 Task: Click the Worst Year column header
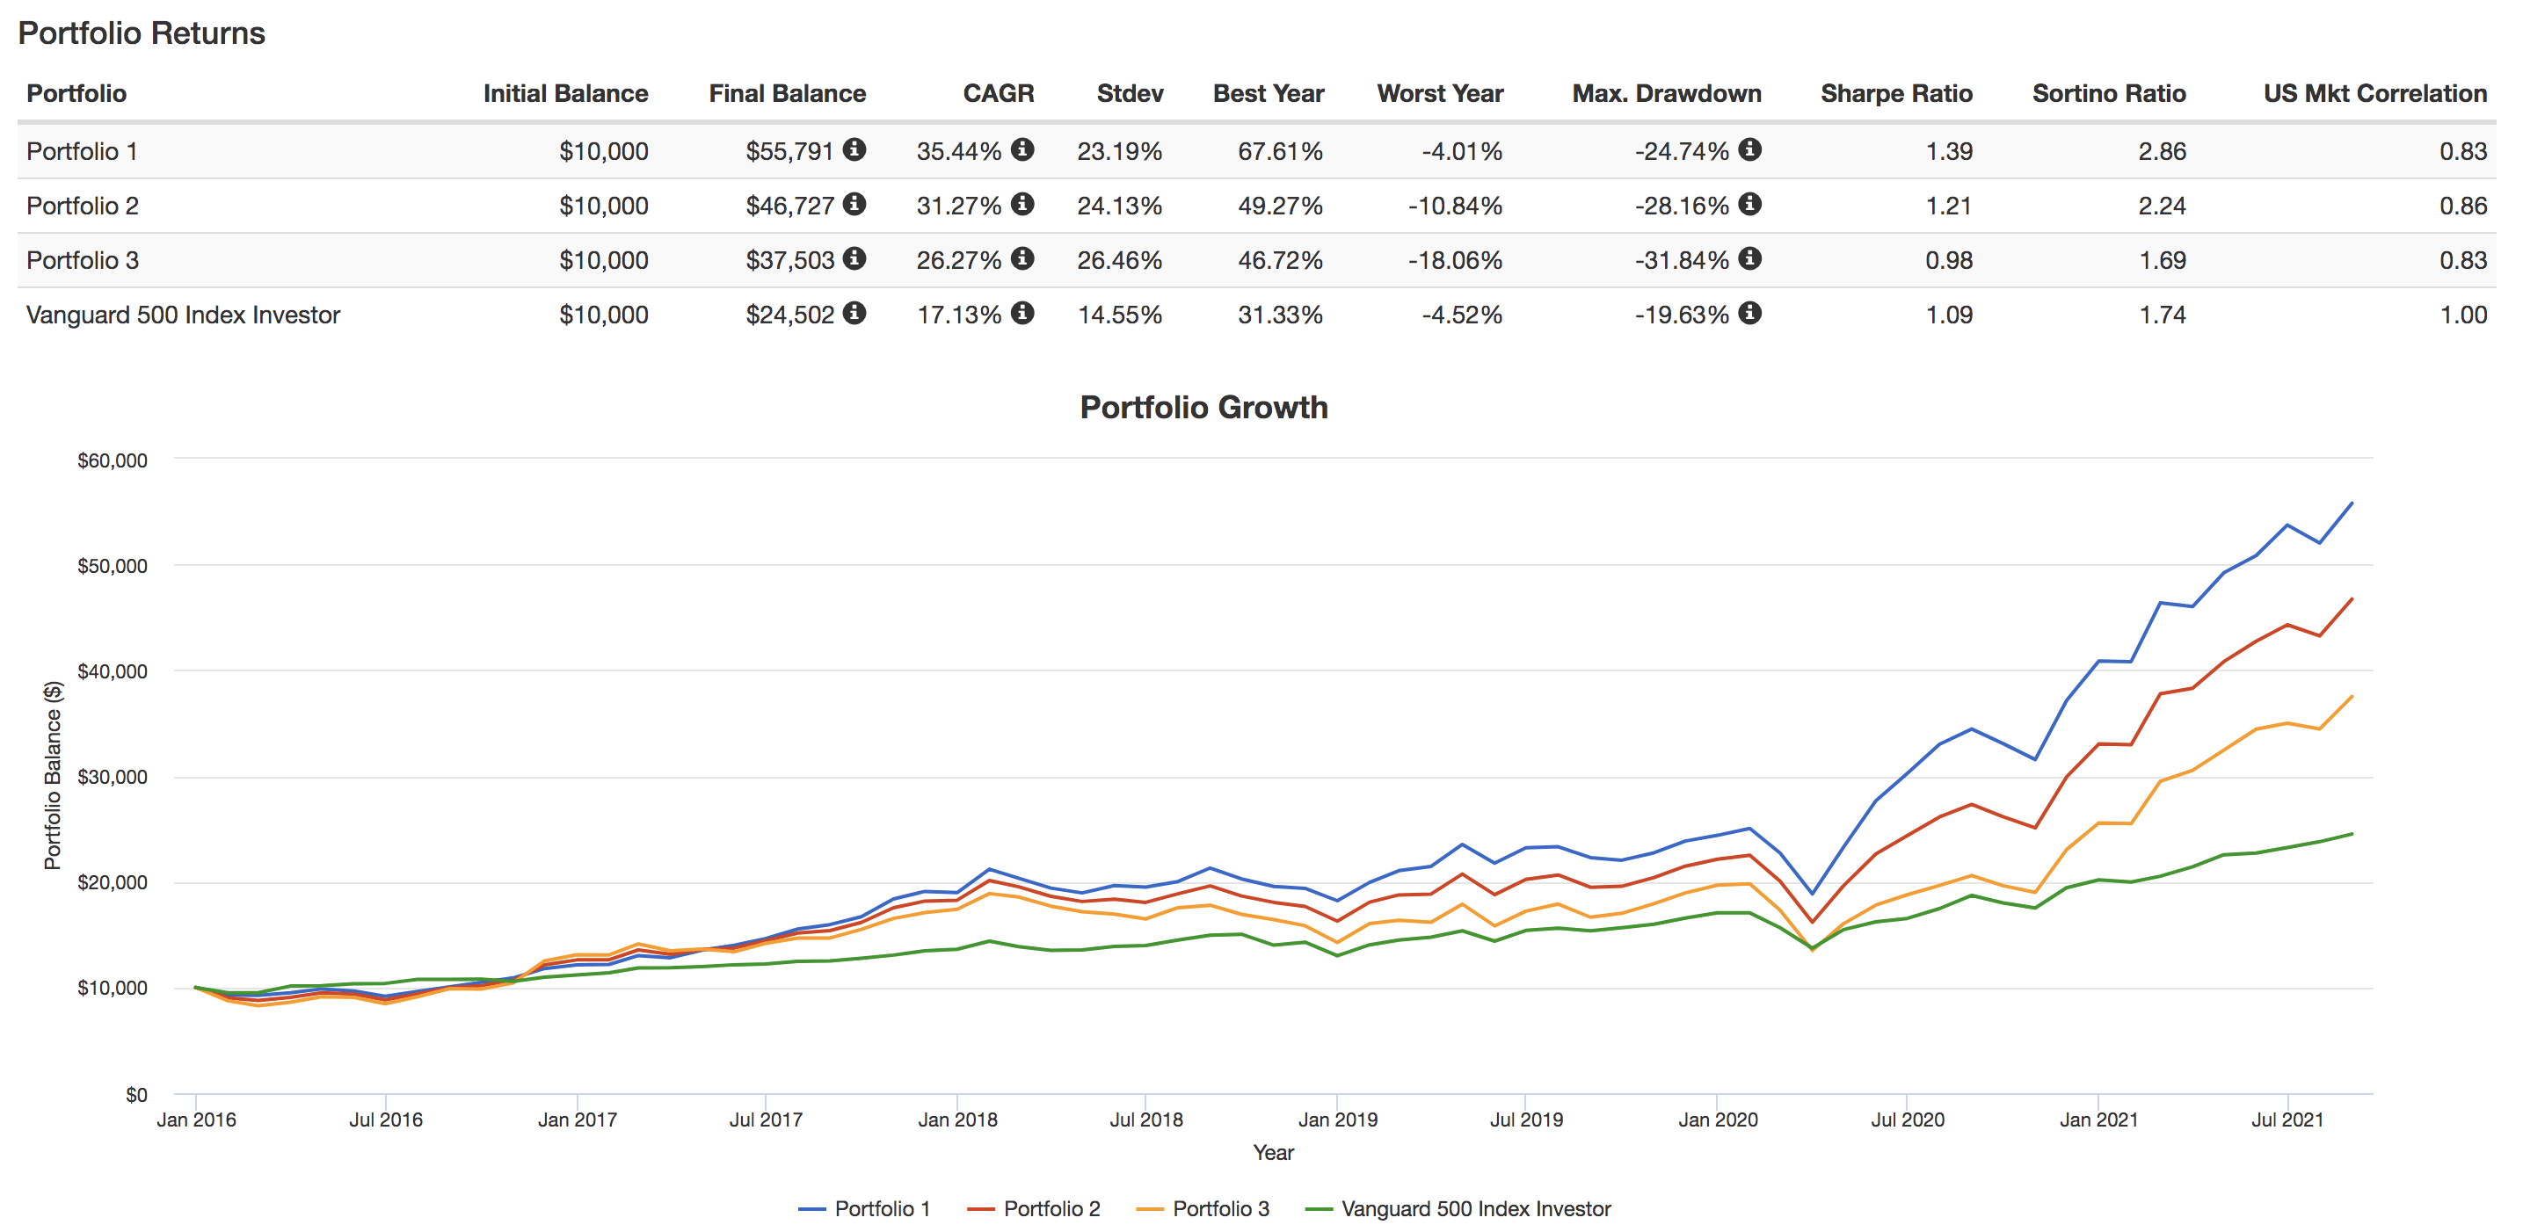(x=1440, y=93)
